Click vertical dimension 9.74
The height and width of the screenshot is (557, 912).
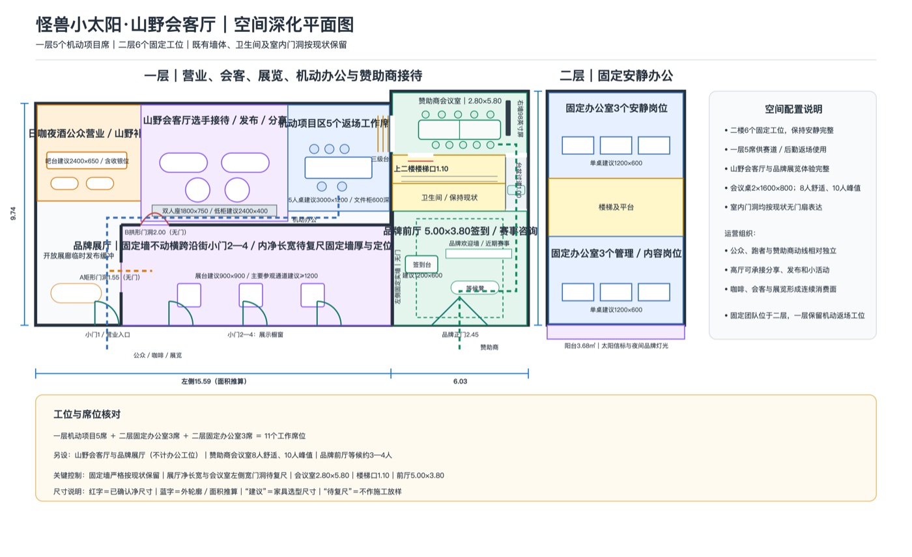pyautogui.click(x=14, y=214)
